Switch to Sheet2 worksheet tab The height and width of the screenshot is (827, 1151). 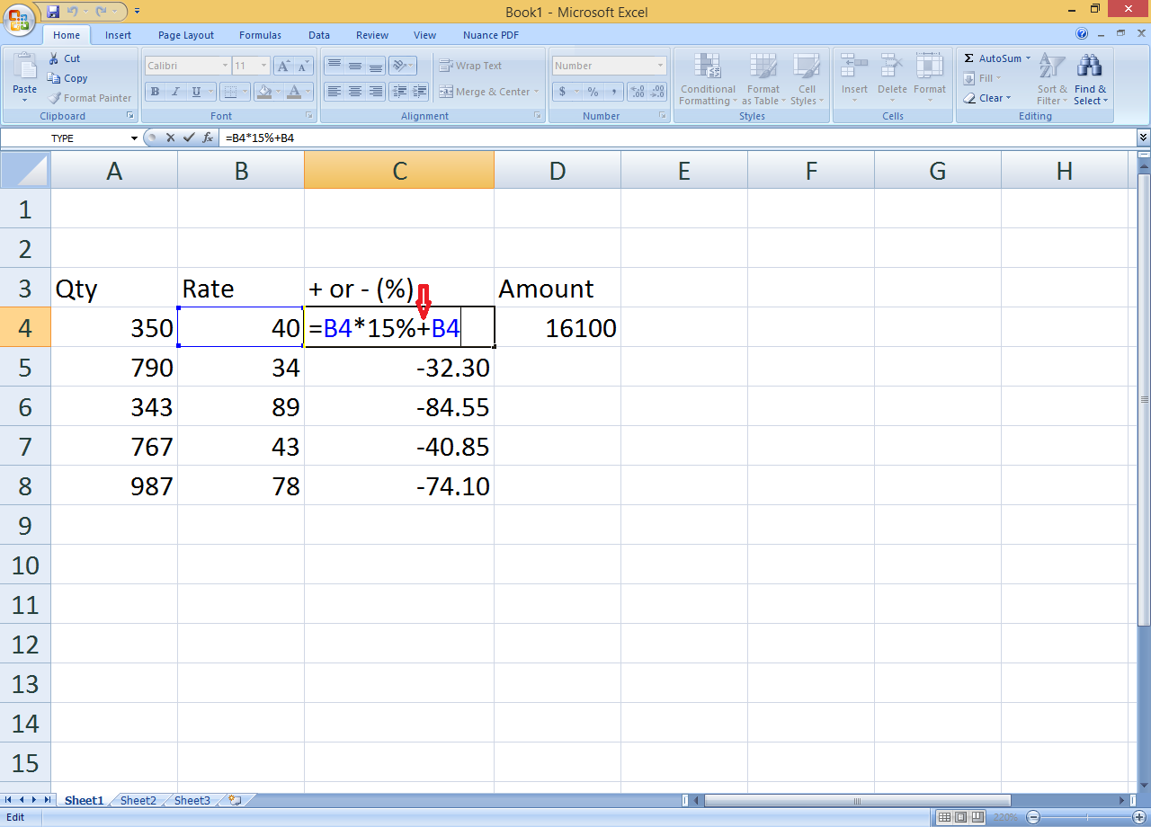(x=138, y=800)
